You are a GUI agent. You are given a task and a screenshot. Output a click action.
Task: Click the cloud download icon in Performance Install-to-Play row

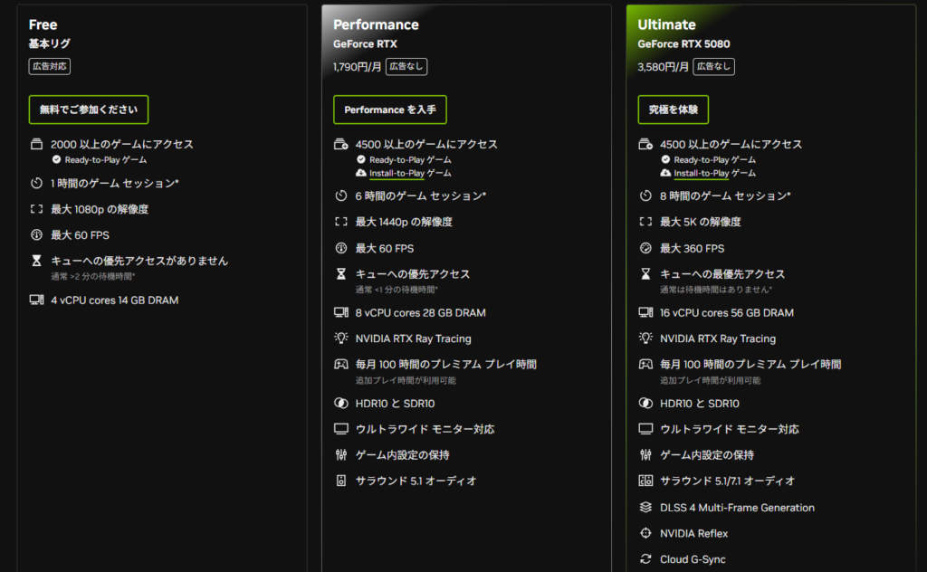(x=360, y=173)
